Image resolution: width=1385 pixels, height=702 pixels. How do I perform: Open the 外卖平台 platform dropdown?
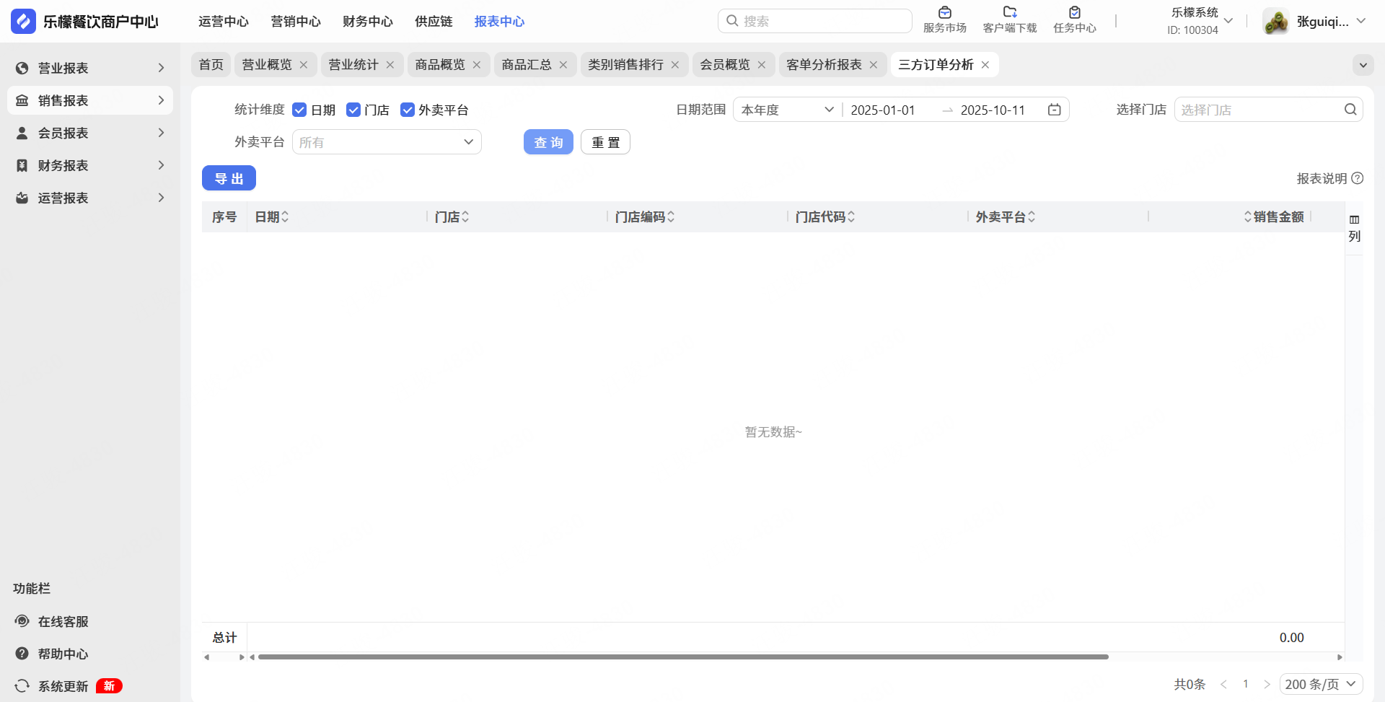pyautogui.click(x=387, y=142)
